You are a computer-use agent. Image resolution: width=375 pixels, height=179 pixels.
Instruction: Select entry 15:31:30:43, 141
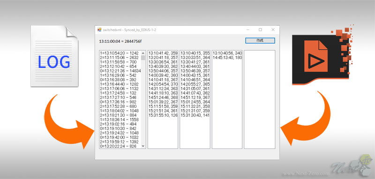(195, 115)
